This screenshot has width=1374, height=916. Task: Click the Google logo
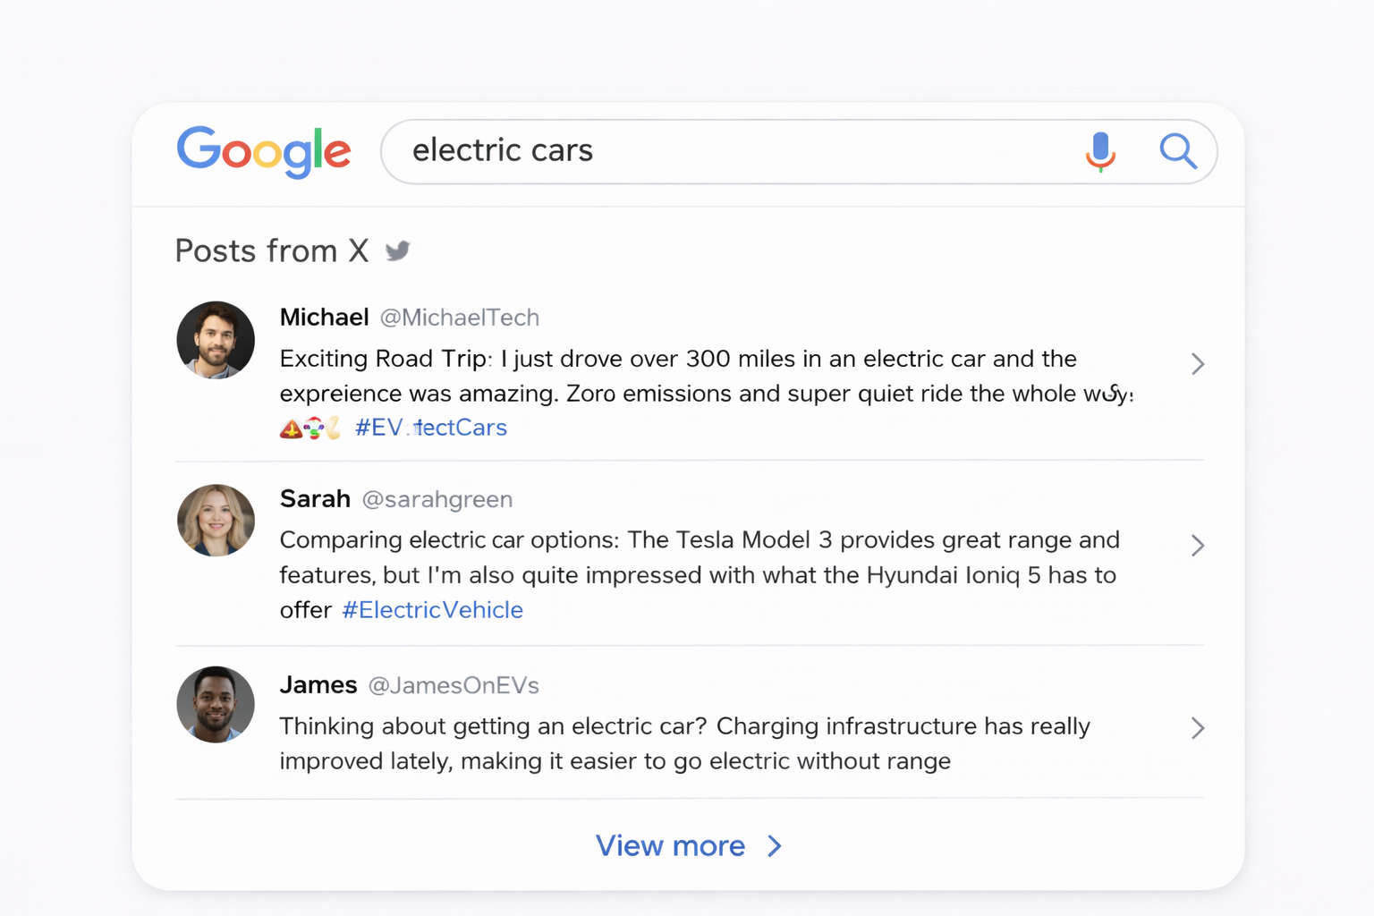click(263, 151)
